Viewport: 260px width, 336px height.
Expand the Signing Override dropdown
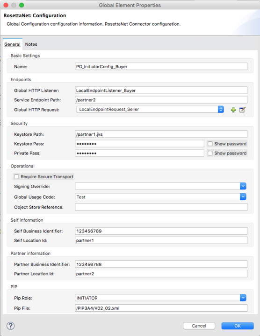coord(243,186)
